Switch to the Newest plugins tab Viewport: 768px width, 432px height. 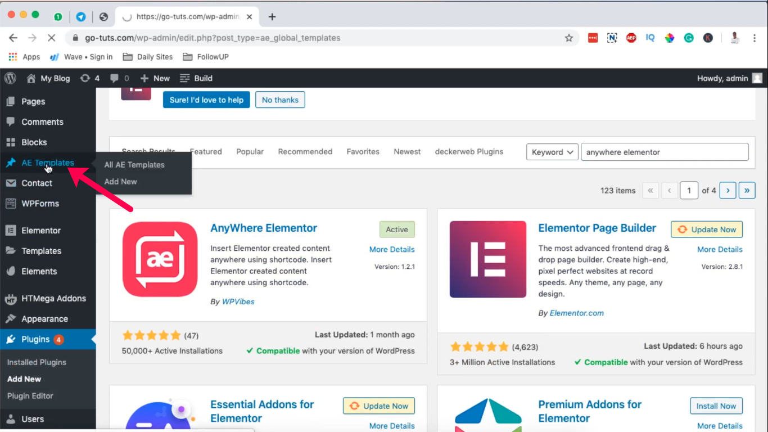point(407,152)
